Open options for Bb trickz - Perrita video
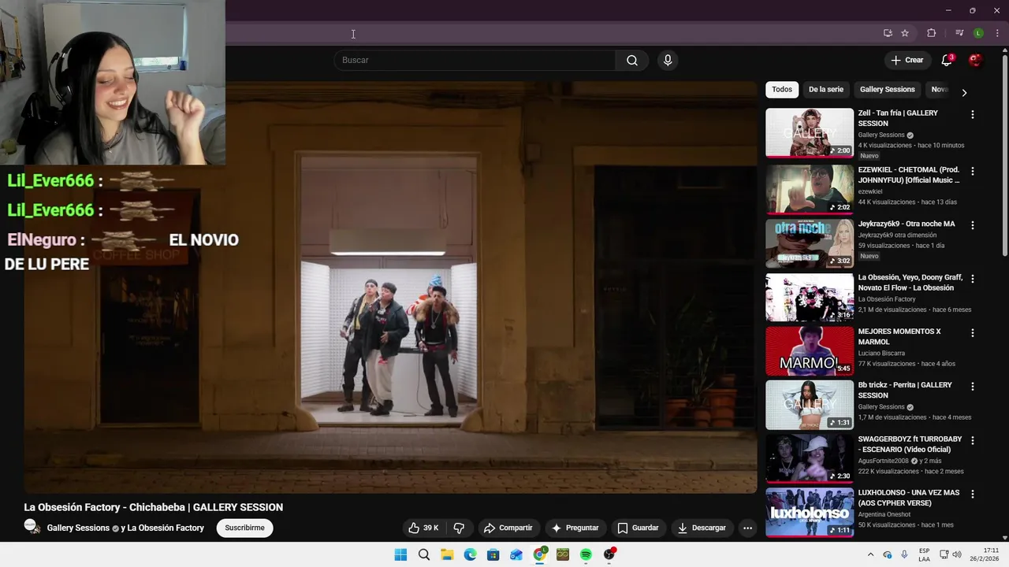 (972, 387)
